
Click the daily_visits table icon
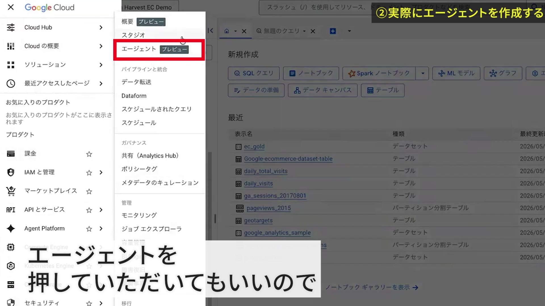[x=238, y=184]
